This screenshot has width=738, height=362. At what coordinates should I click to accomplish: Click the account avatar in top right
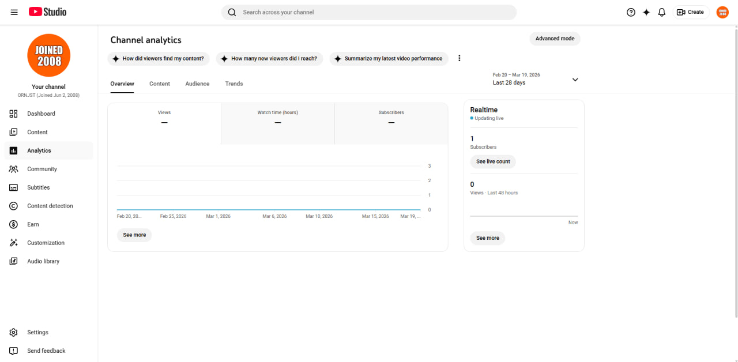pos(722,12)
